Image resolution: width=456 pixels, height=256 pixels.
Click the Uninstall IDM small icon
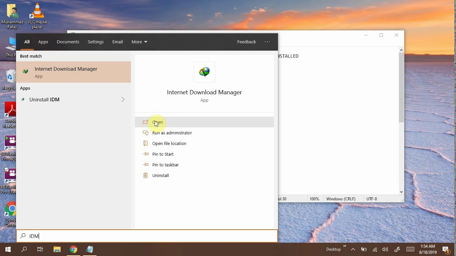(23, 100)
